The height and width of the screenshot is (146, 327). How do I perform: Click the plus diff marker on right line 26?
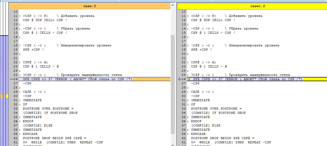[x=179, y=79]
